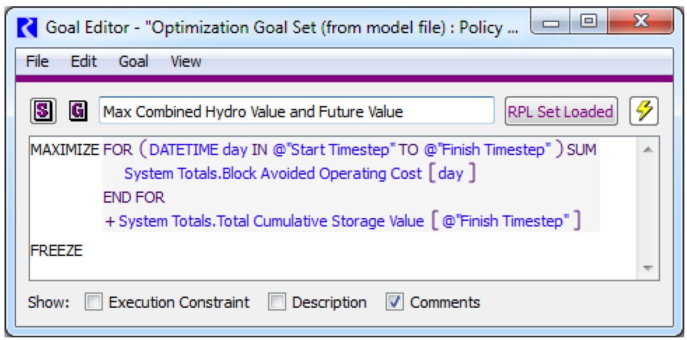The height and width of the screenshot is (340, 687).
Task: Click the yellow lightning bolt icon
Action: [644, 111]
